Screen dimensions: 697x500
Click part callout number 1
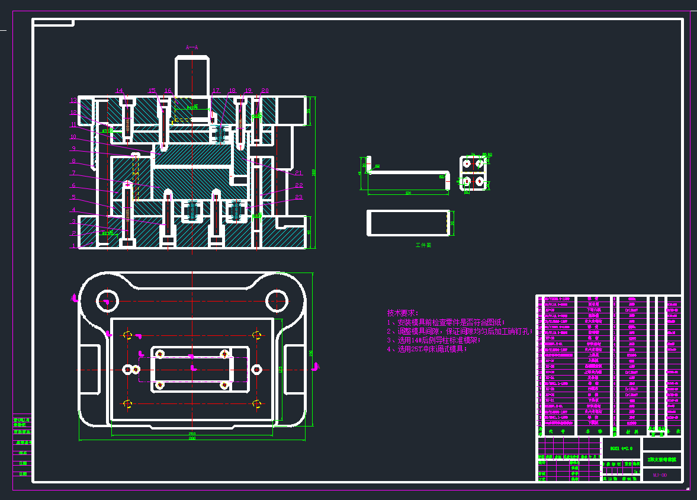pos(74,245)
